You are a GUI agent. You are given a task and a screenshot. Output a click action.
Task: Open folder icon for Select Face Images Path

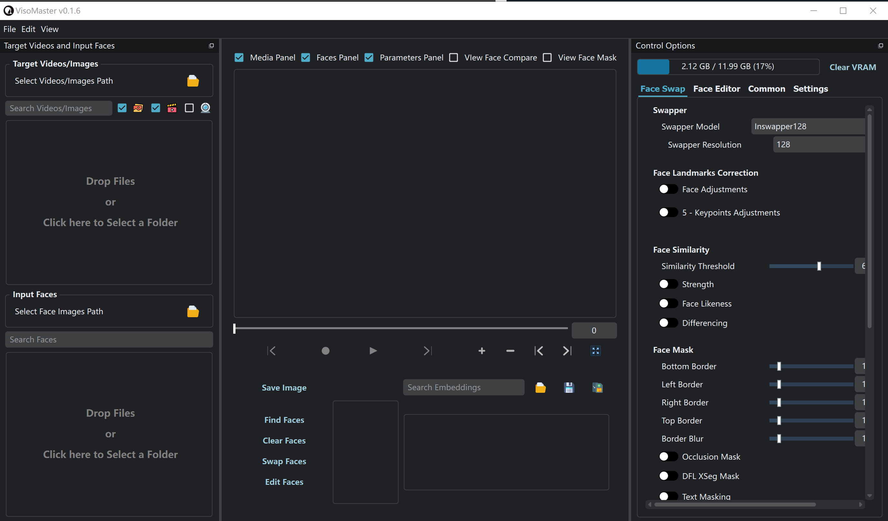pyautogui.click(x=193, y=312)
